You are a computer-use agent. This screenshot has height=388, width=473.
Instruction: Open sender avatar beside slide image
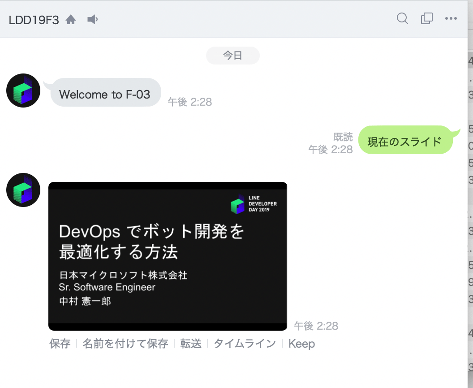(x=23, y=190)
